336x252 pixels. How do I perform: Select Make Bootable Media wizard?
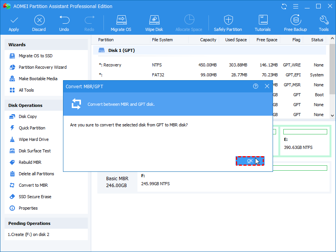pyautogui.click(x=38, y=79)
